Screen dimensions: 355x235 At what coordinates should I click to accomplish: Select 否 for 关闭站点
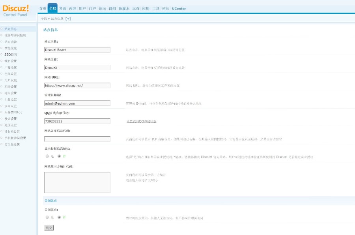[x=59, y=217]
